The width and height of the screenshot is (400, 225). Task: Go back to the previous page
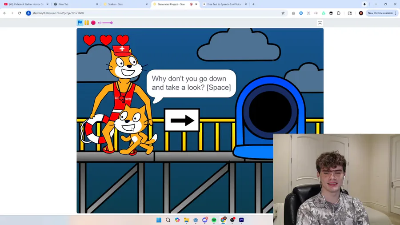tap(4, 13)
